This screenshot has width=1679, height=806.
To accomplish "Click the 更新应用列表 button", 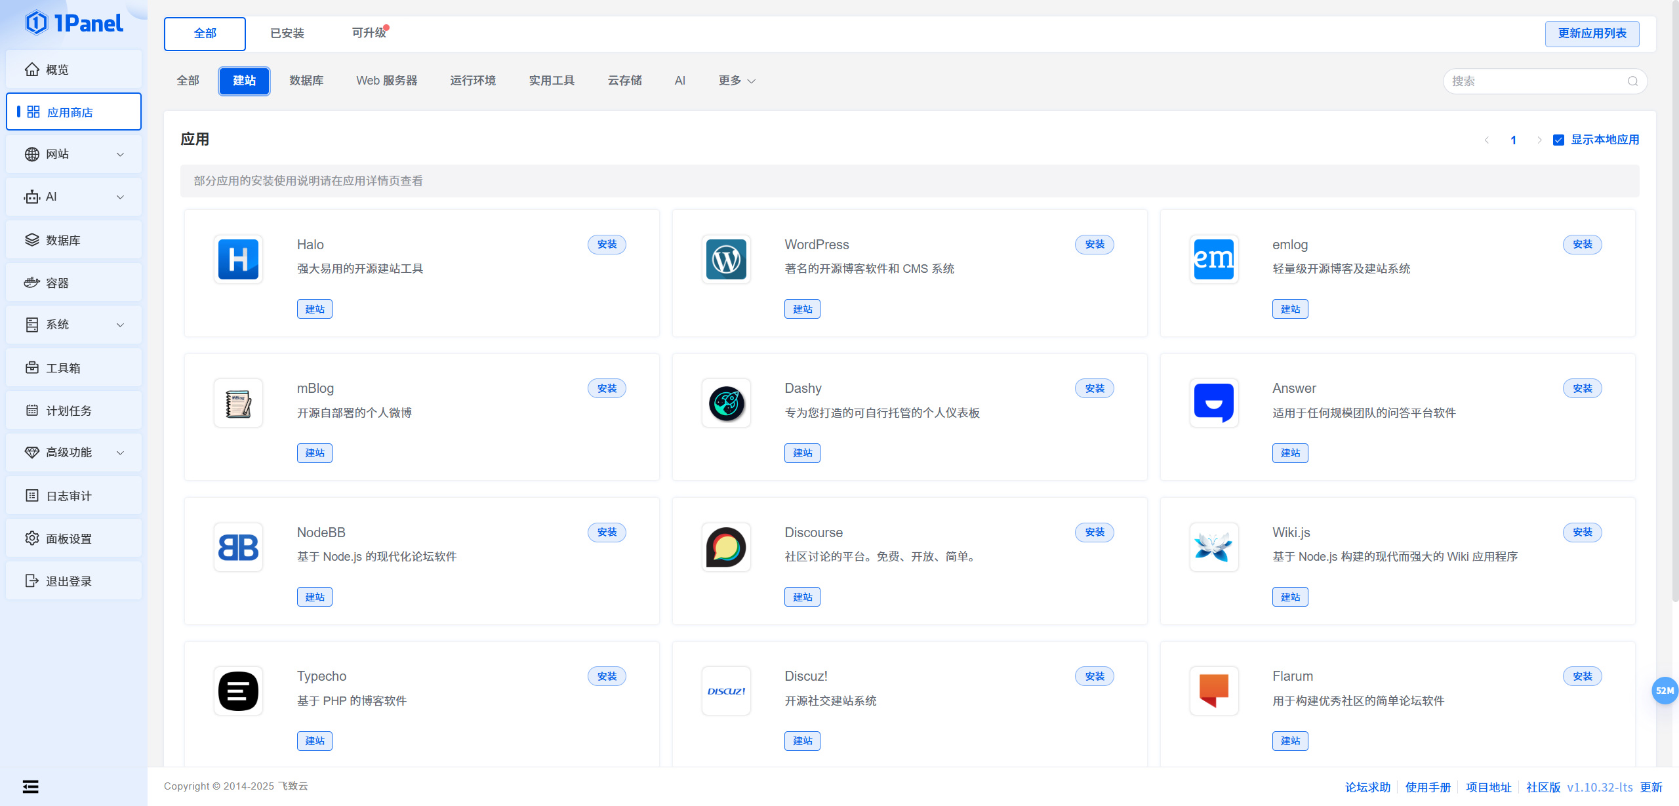I will 1592,33.
